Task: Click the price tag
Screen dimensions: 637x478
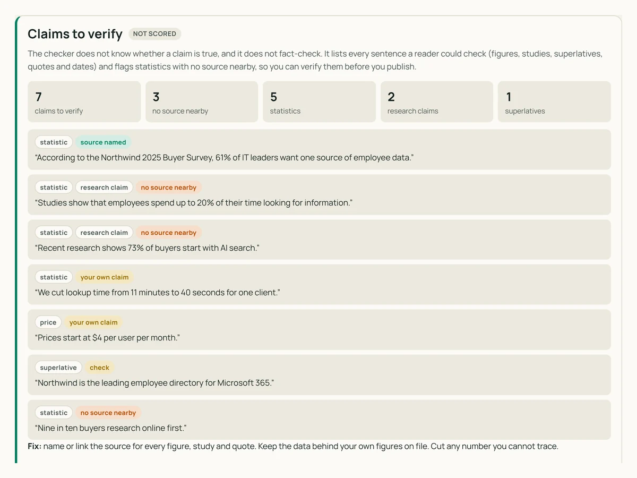Action: click(48, 322)
